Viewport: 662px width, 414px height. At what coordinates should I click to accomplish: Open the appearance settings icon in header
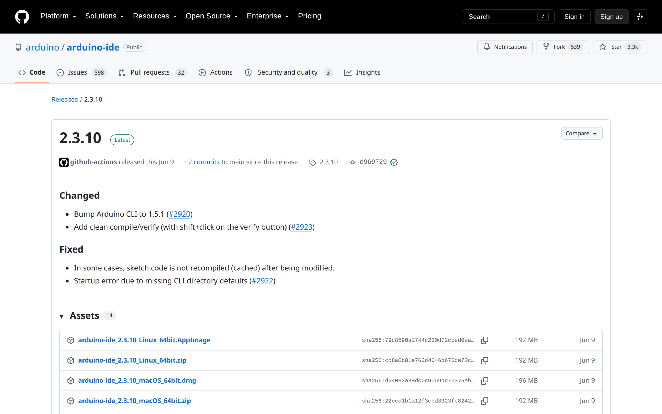pyautogui.click(x=640, y=17)
